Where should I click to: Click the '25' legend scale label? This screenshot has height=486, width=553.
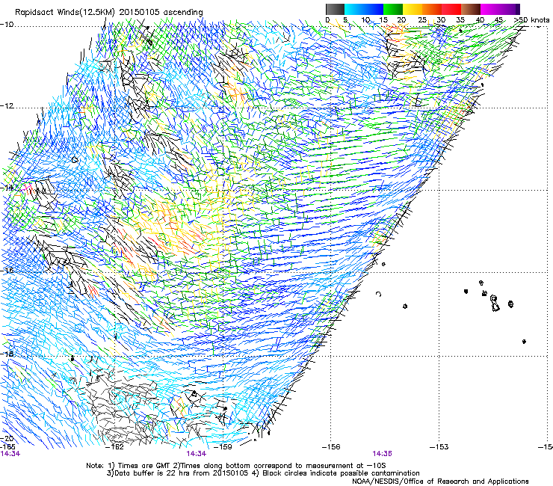[422, 19]
